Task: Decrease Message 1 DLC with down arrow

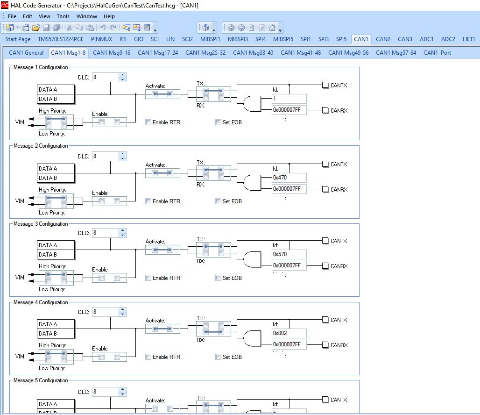Action: [122, 80]
